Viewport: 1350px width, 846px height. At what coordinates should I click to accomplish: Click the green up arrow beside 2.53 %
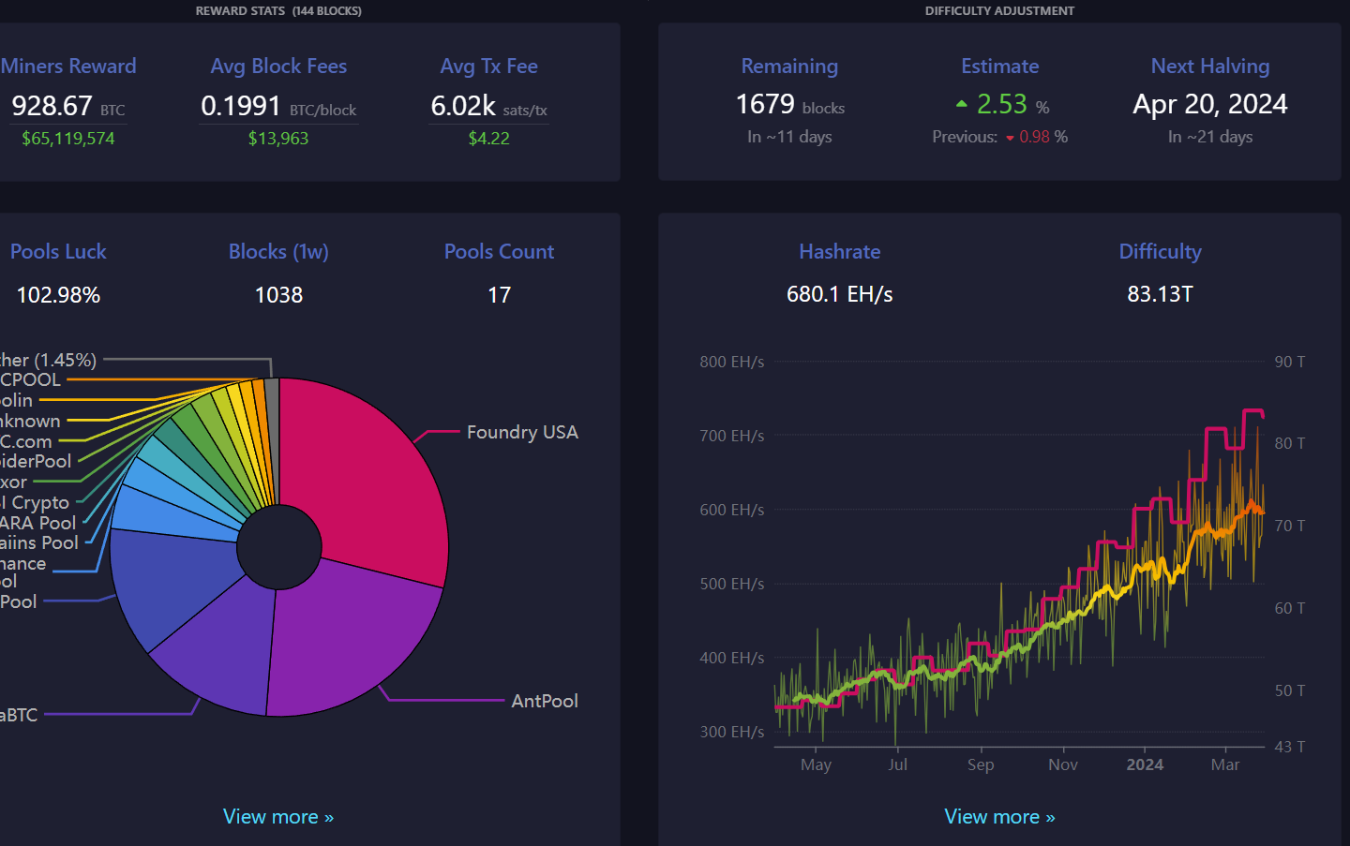click(961, 104)
